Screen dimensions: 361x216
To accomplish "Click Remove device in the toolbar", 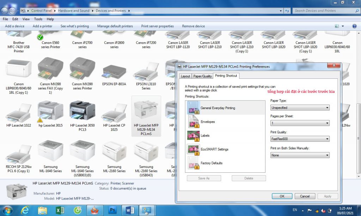I will click(x=194, y=26).
